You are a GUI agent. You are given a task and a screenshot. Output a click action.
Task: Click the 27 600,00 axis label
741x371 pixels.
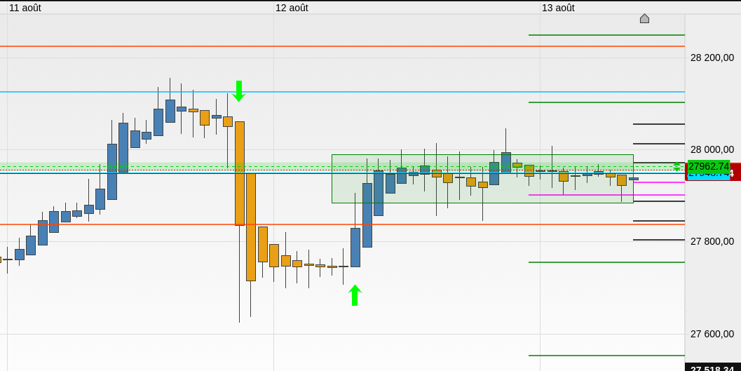[712, 334]
